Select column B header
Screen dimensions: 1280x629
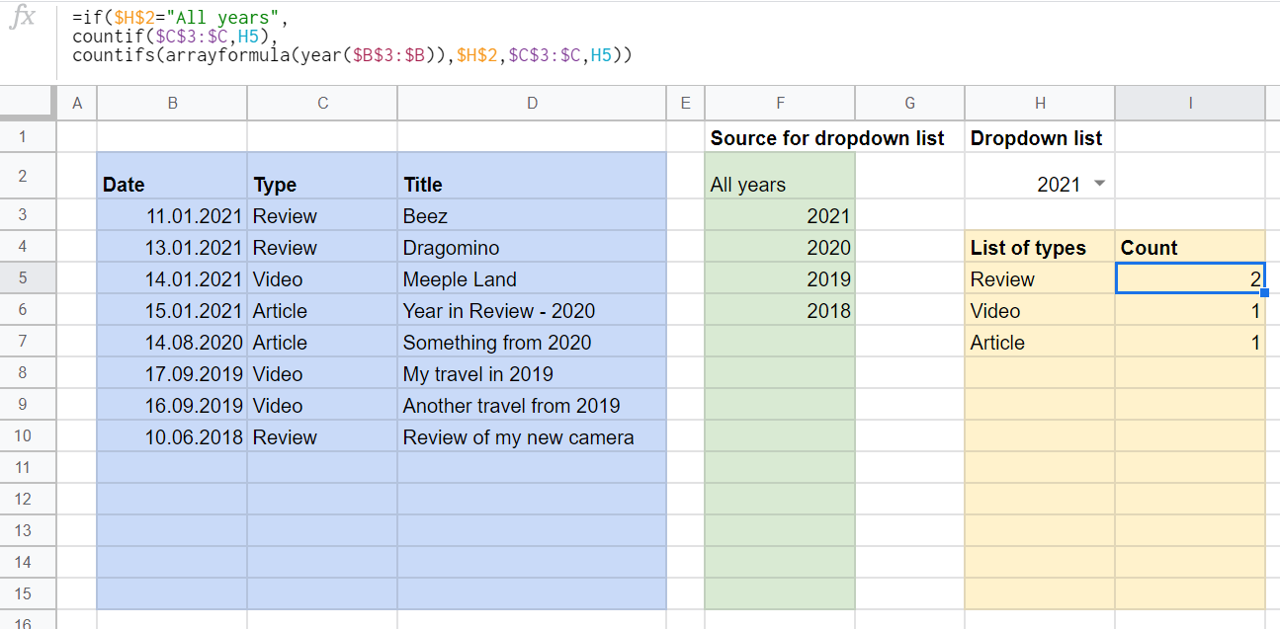tap(172, 103)
